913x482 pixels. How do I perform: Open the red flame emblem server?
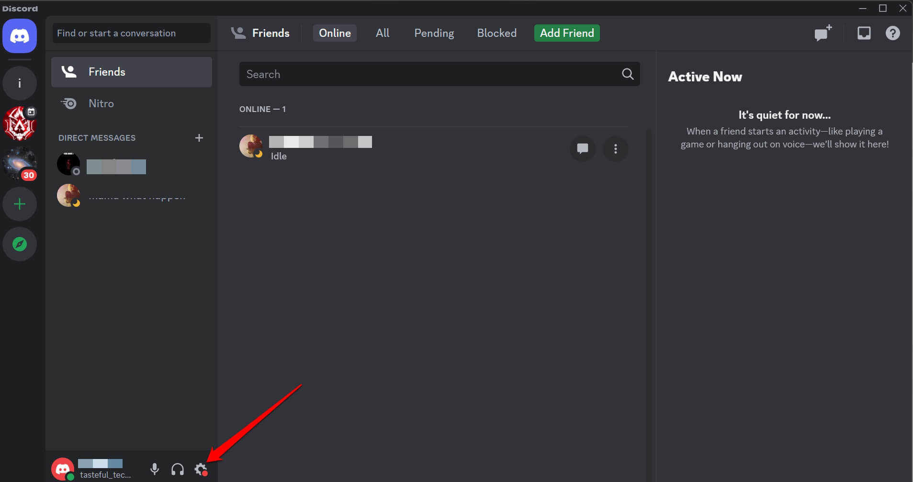(x=20, y=123)
